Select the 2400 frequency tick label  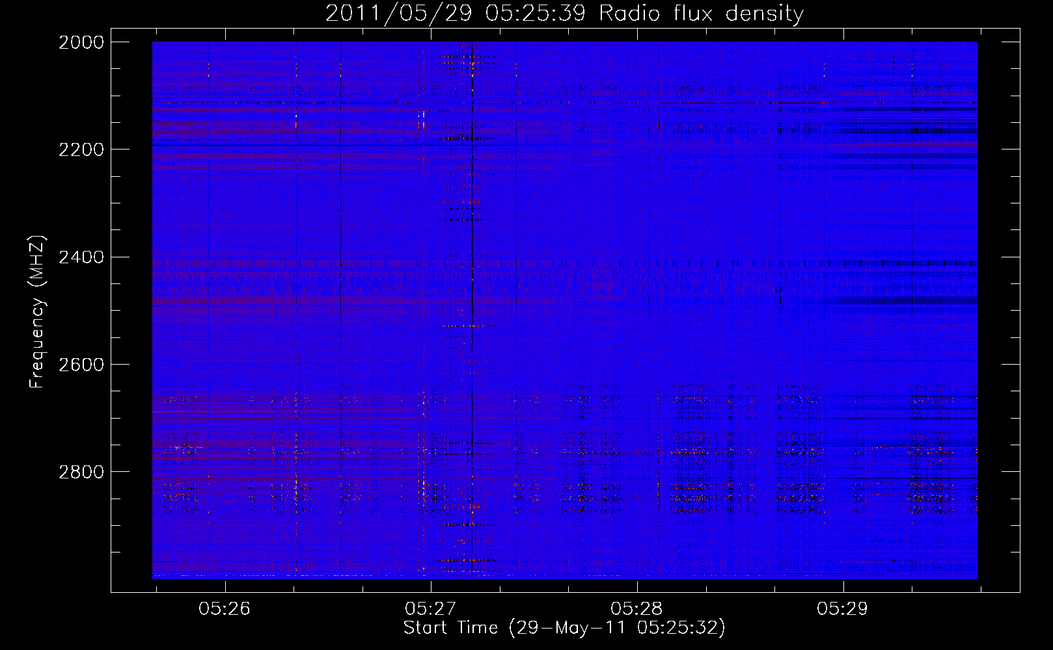pos(81,257)
